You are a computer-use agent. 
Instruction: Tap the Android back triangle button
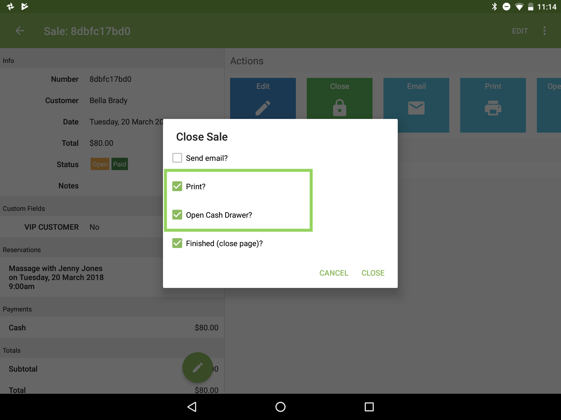click(192, 407)
